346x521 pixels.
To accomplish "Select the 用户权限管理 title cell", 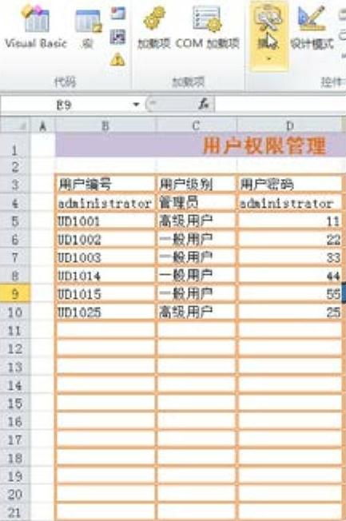I will 200,145.
